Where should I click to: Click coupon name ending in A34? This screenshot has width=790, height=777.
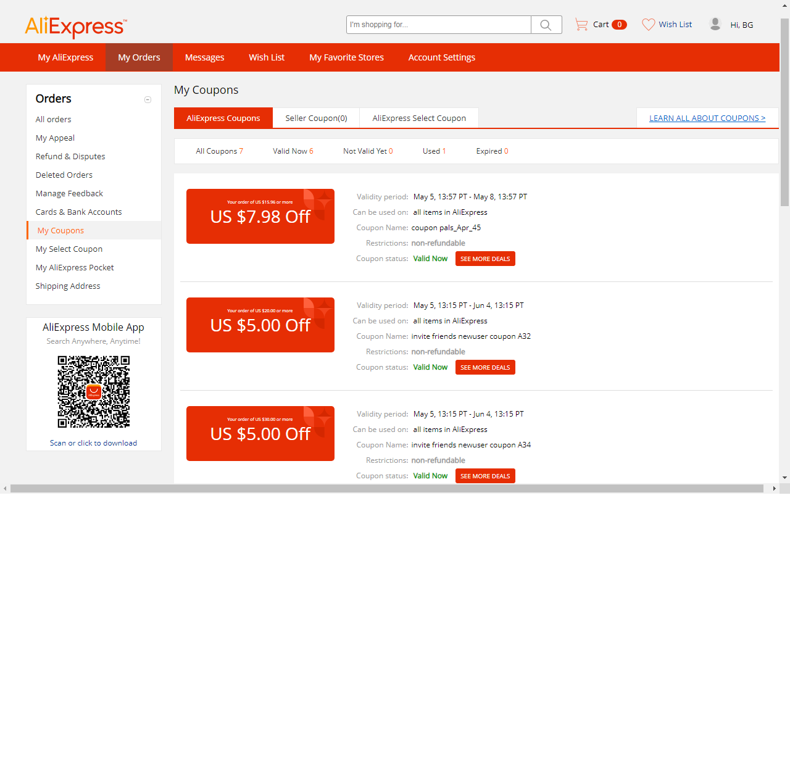tap(471, 445)
